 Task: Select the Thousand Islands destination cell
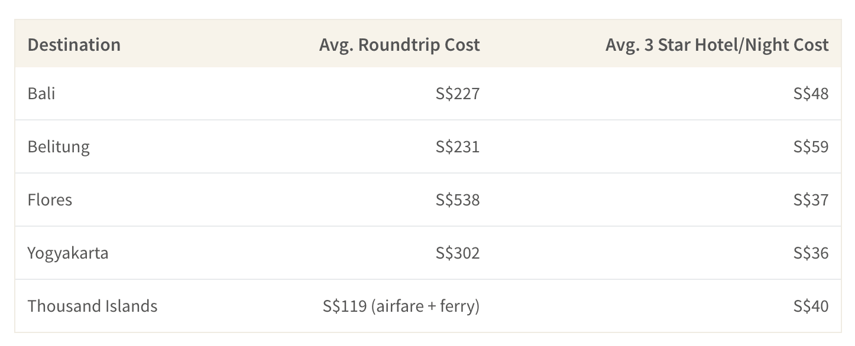pyautogui.click(x=92, y=306)
